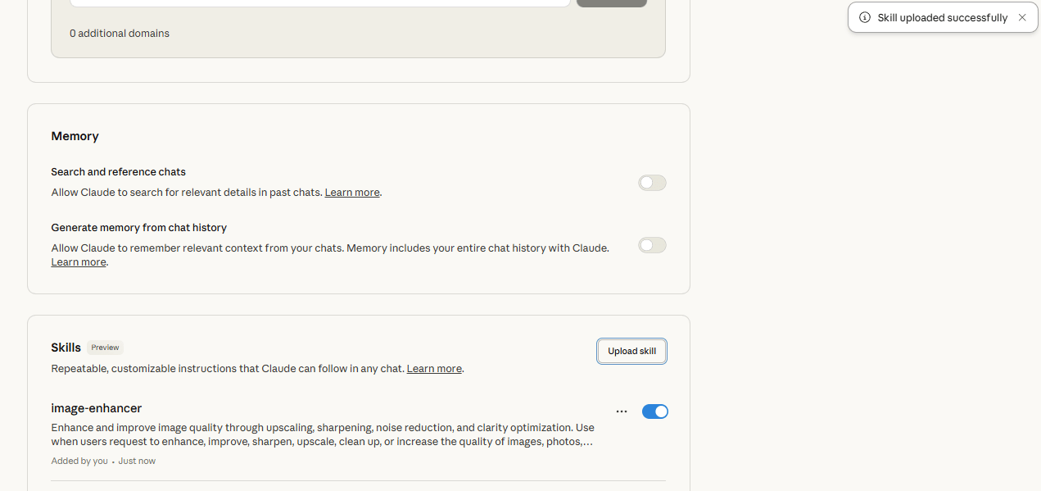Click the Preview badge next to Skills
This screenshot has height=491, width=1041.
pyautogui.click(x=105, y=348)
